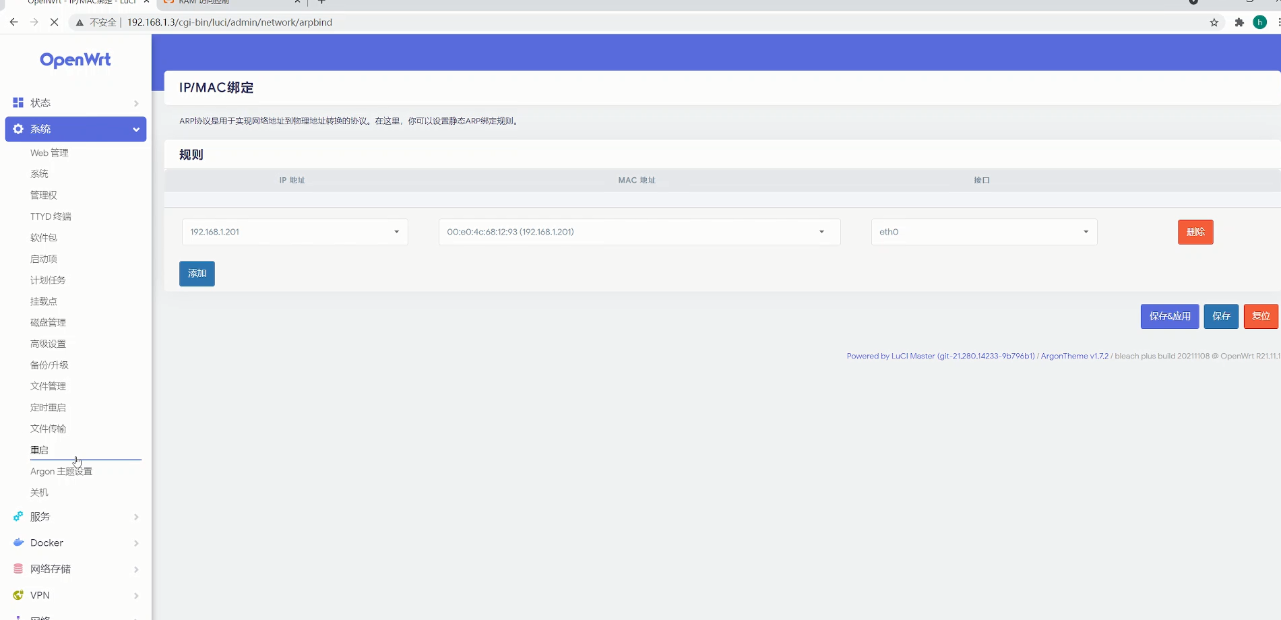Go to Backup/Upgrade menu item
Image resolution: width=1281 pixels, height=620 pixels.
pyautogui.click(x=49, y=365)
